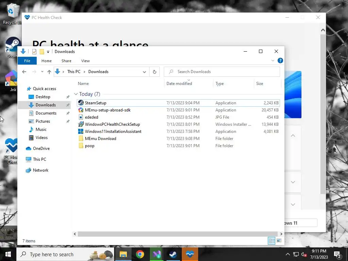This screenshot has width=348, height=261.
Task: Open Google Chrome from the taskbar
Action: [x=140, y=254]
